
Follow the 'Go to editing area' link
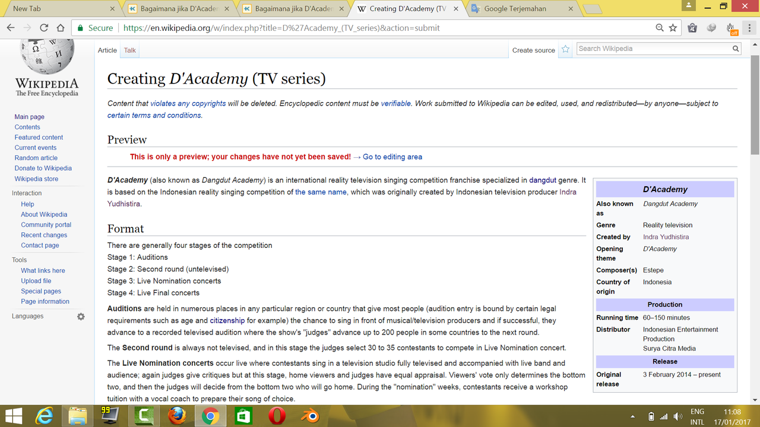[x=392, y=157]
